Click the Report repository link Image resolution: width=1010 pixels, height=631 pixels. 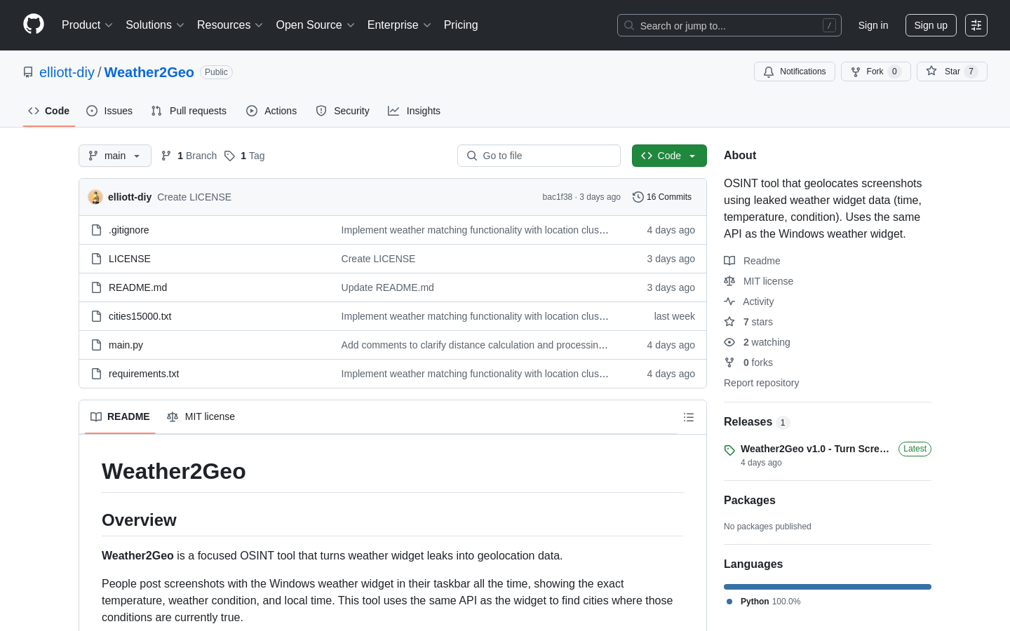[761, 383]
